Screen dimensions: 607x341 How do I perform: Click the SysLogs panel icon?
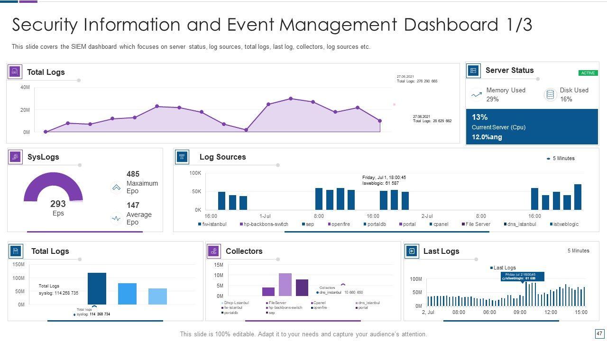[x=15, y=157]
